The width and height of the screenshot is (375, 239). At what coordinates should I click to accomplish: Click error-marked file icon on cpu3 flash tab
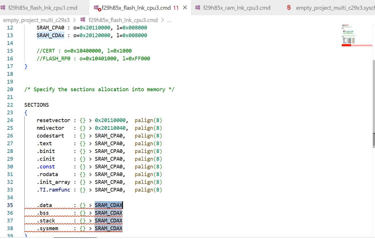coord(97,8)
